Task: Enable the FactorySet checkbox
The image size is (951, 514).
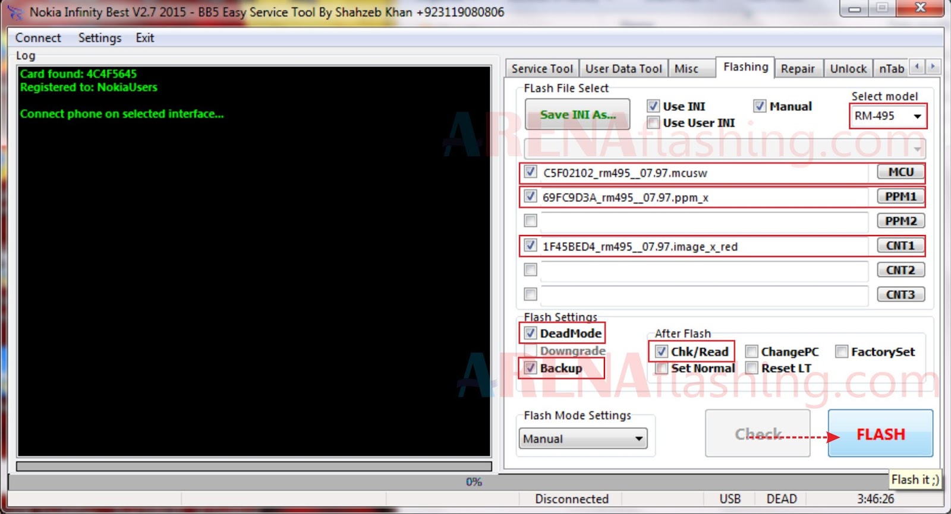Action: (x=841, y=351)
